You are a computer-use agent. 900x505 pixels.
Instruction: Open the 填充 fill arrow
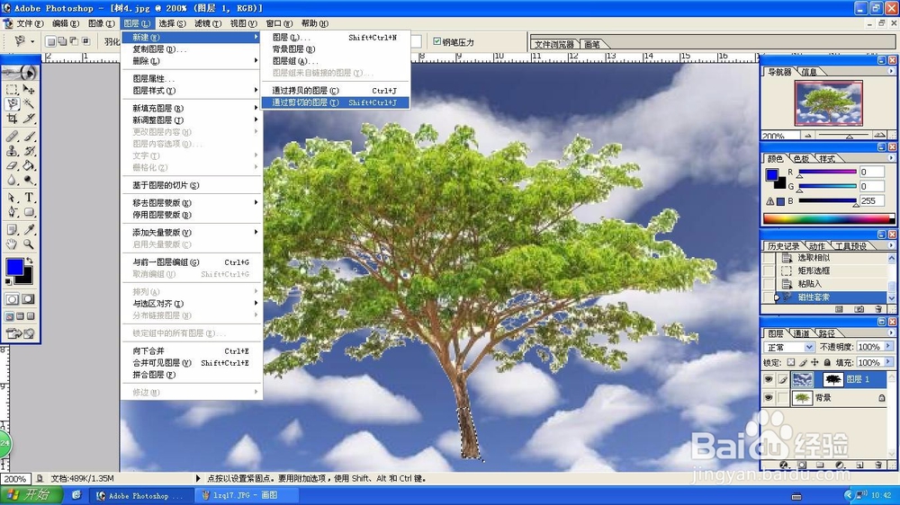888,362
